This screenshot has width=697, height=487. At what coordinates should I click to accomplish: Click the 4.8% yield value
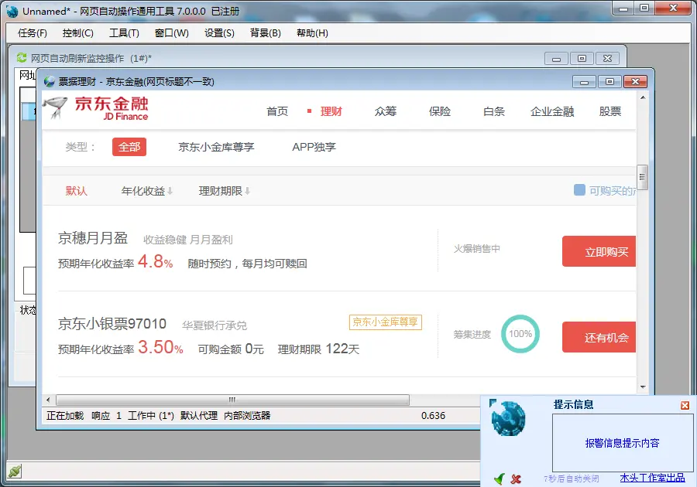coord(155,261)
